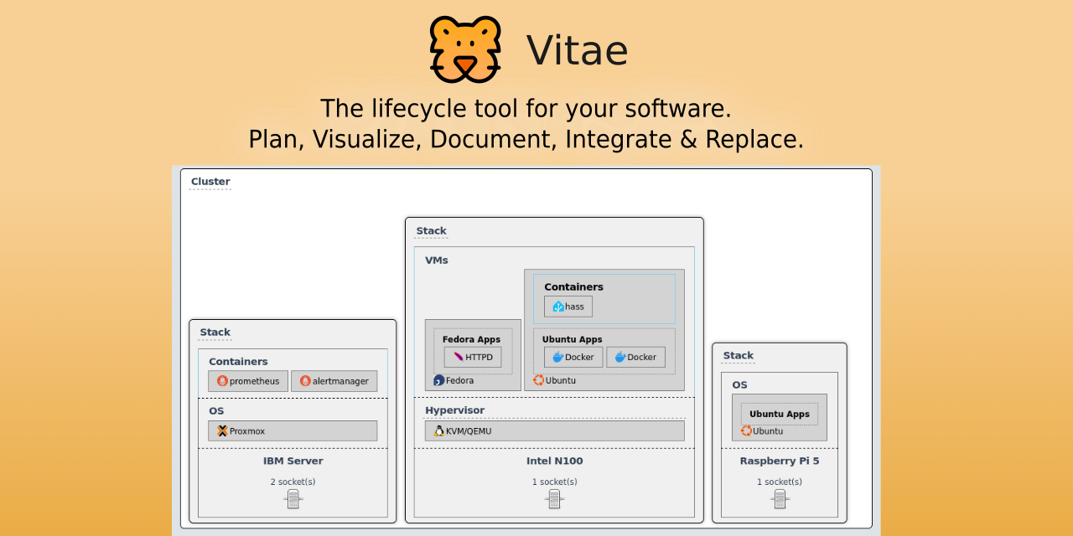Screen dimensions: 1073x536
Task: Click the KVM/QEMU penguin icon
Action: 437,430
